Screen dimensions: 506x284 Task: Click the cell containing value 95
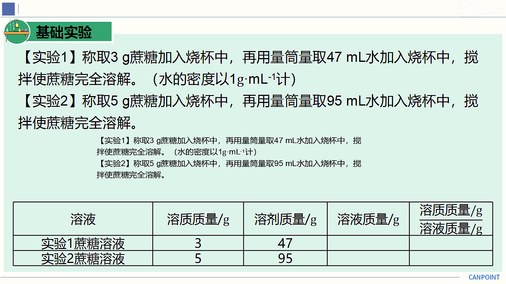[285, 258]
